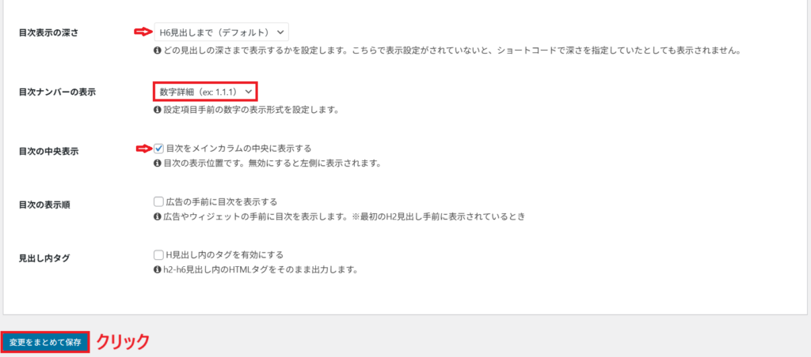Select the 見出し内タグ setting label
The width and height of the screenshot is (811, 357).
coord(44,258)
